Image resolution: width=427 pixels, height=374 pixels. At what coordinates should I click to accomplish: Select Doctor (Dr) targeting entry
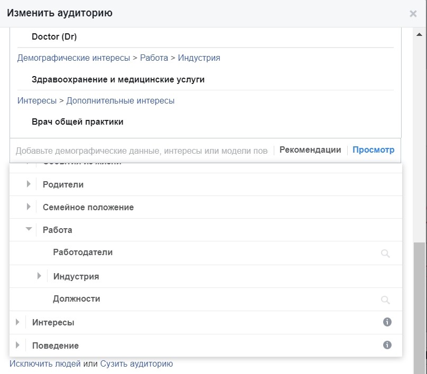click(x=54, y=36)
